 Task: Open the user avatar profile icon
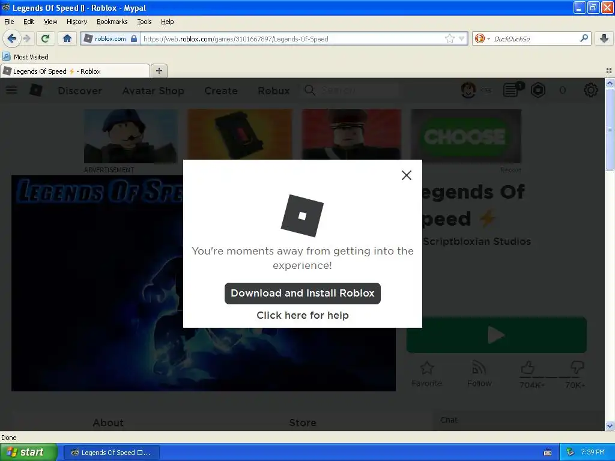coord(468,90)
